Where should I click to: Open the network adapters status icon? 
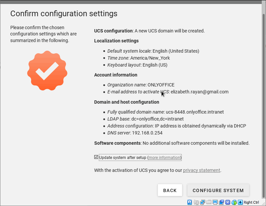pos(203,202)
